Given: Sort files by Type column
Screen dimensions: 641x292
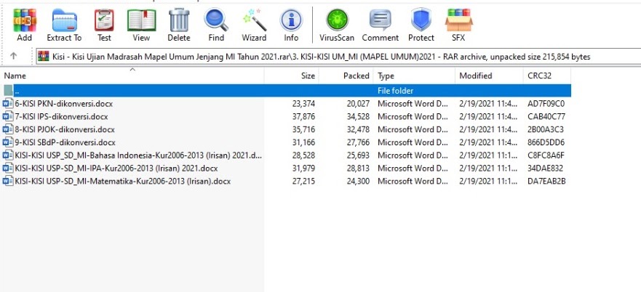Looking at the screenshot, I should pos(414,76).
